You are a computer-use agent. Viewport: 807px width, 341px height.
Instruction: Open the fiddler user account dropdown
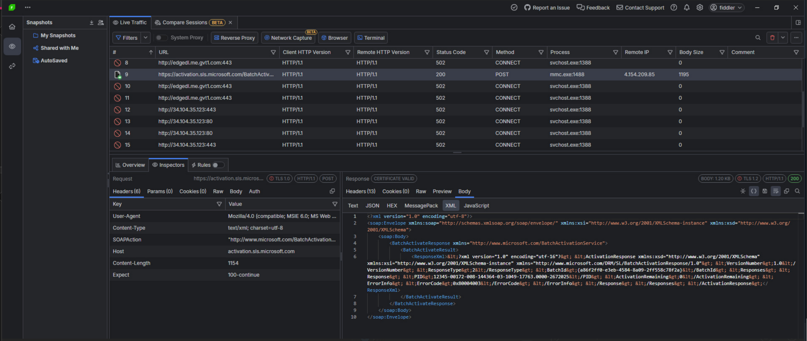(727, 7)
